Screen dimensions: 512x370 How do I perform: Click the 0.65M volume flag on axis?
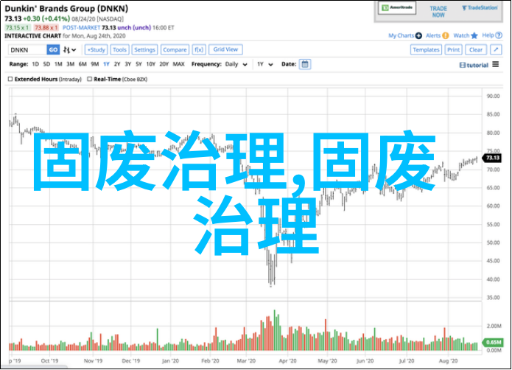click(493, 342)
